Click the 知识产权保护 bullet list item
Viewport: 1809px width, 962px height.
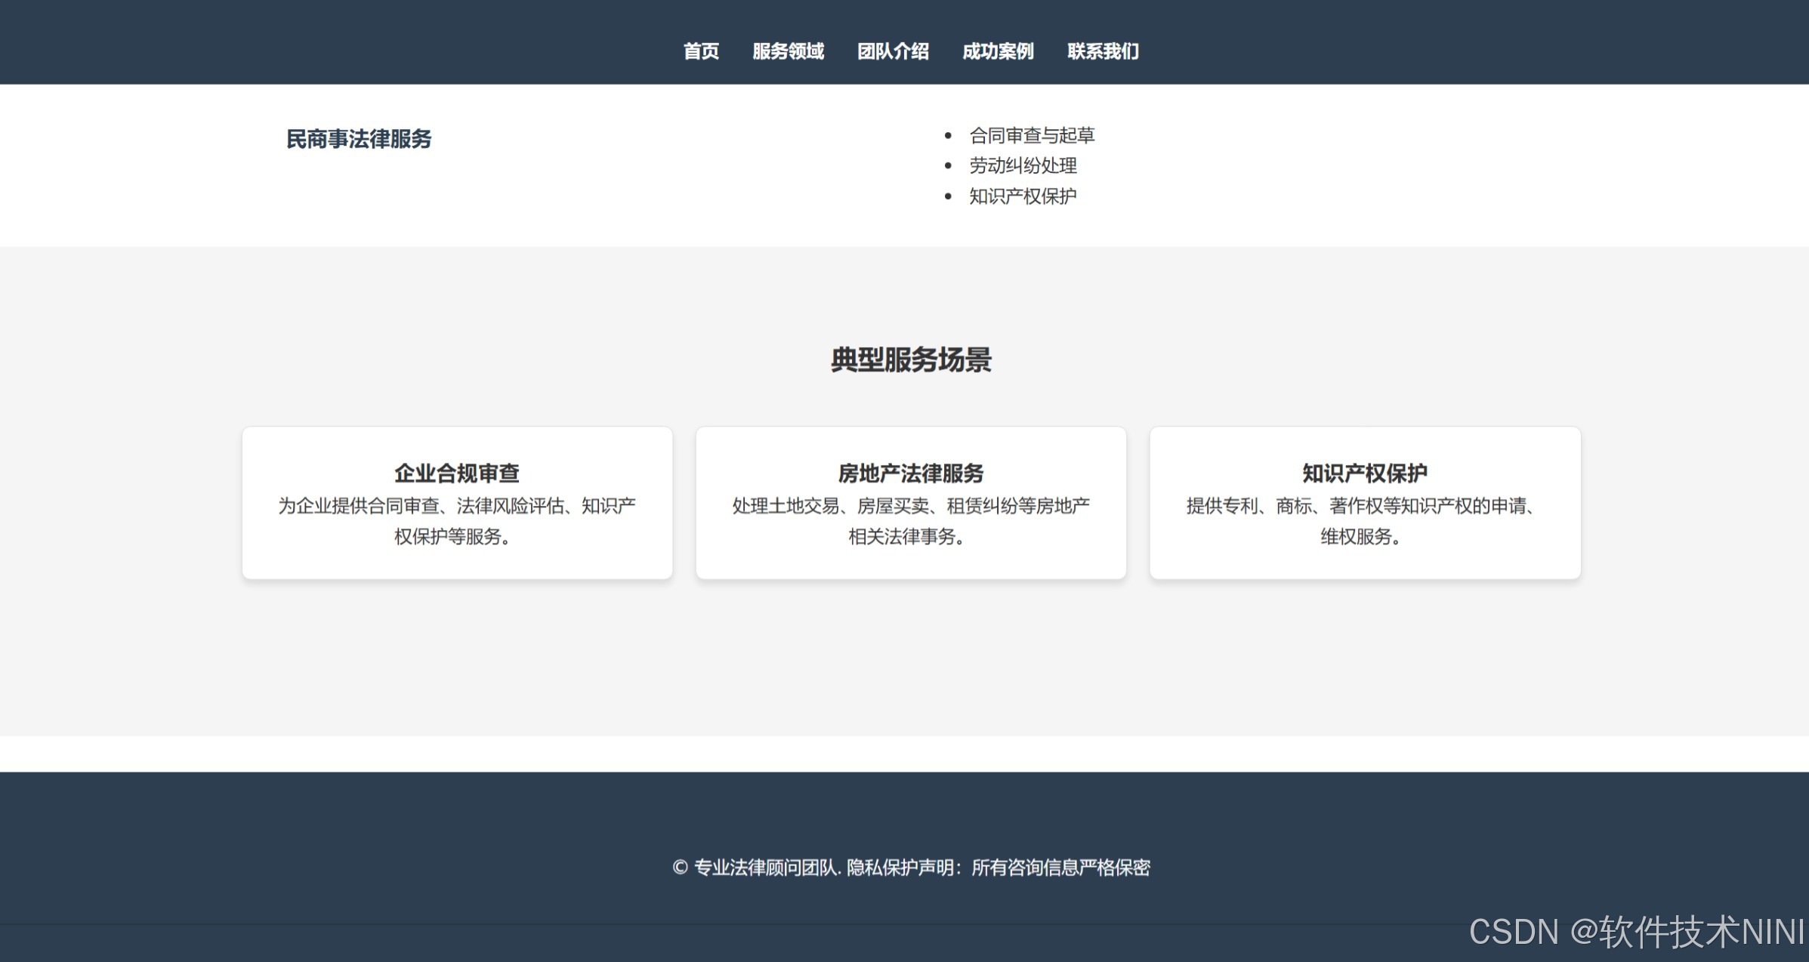(1023, 196)
